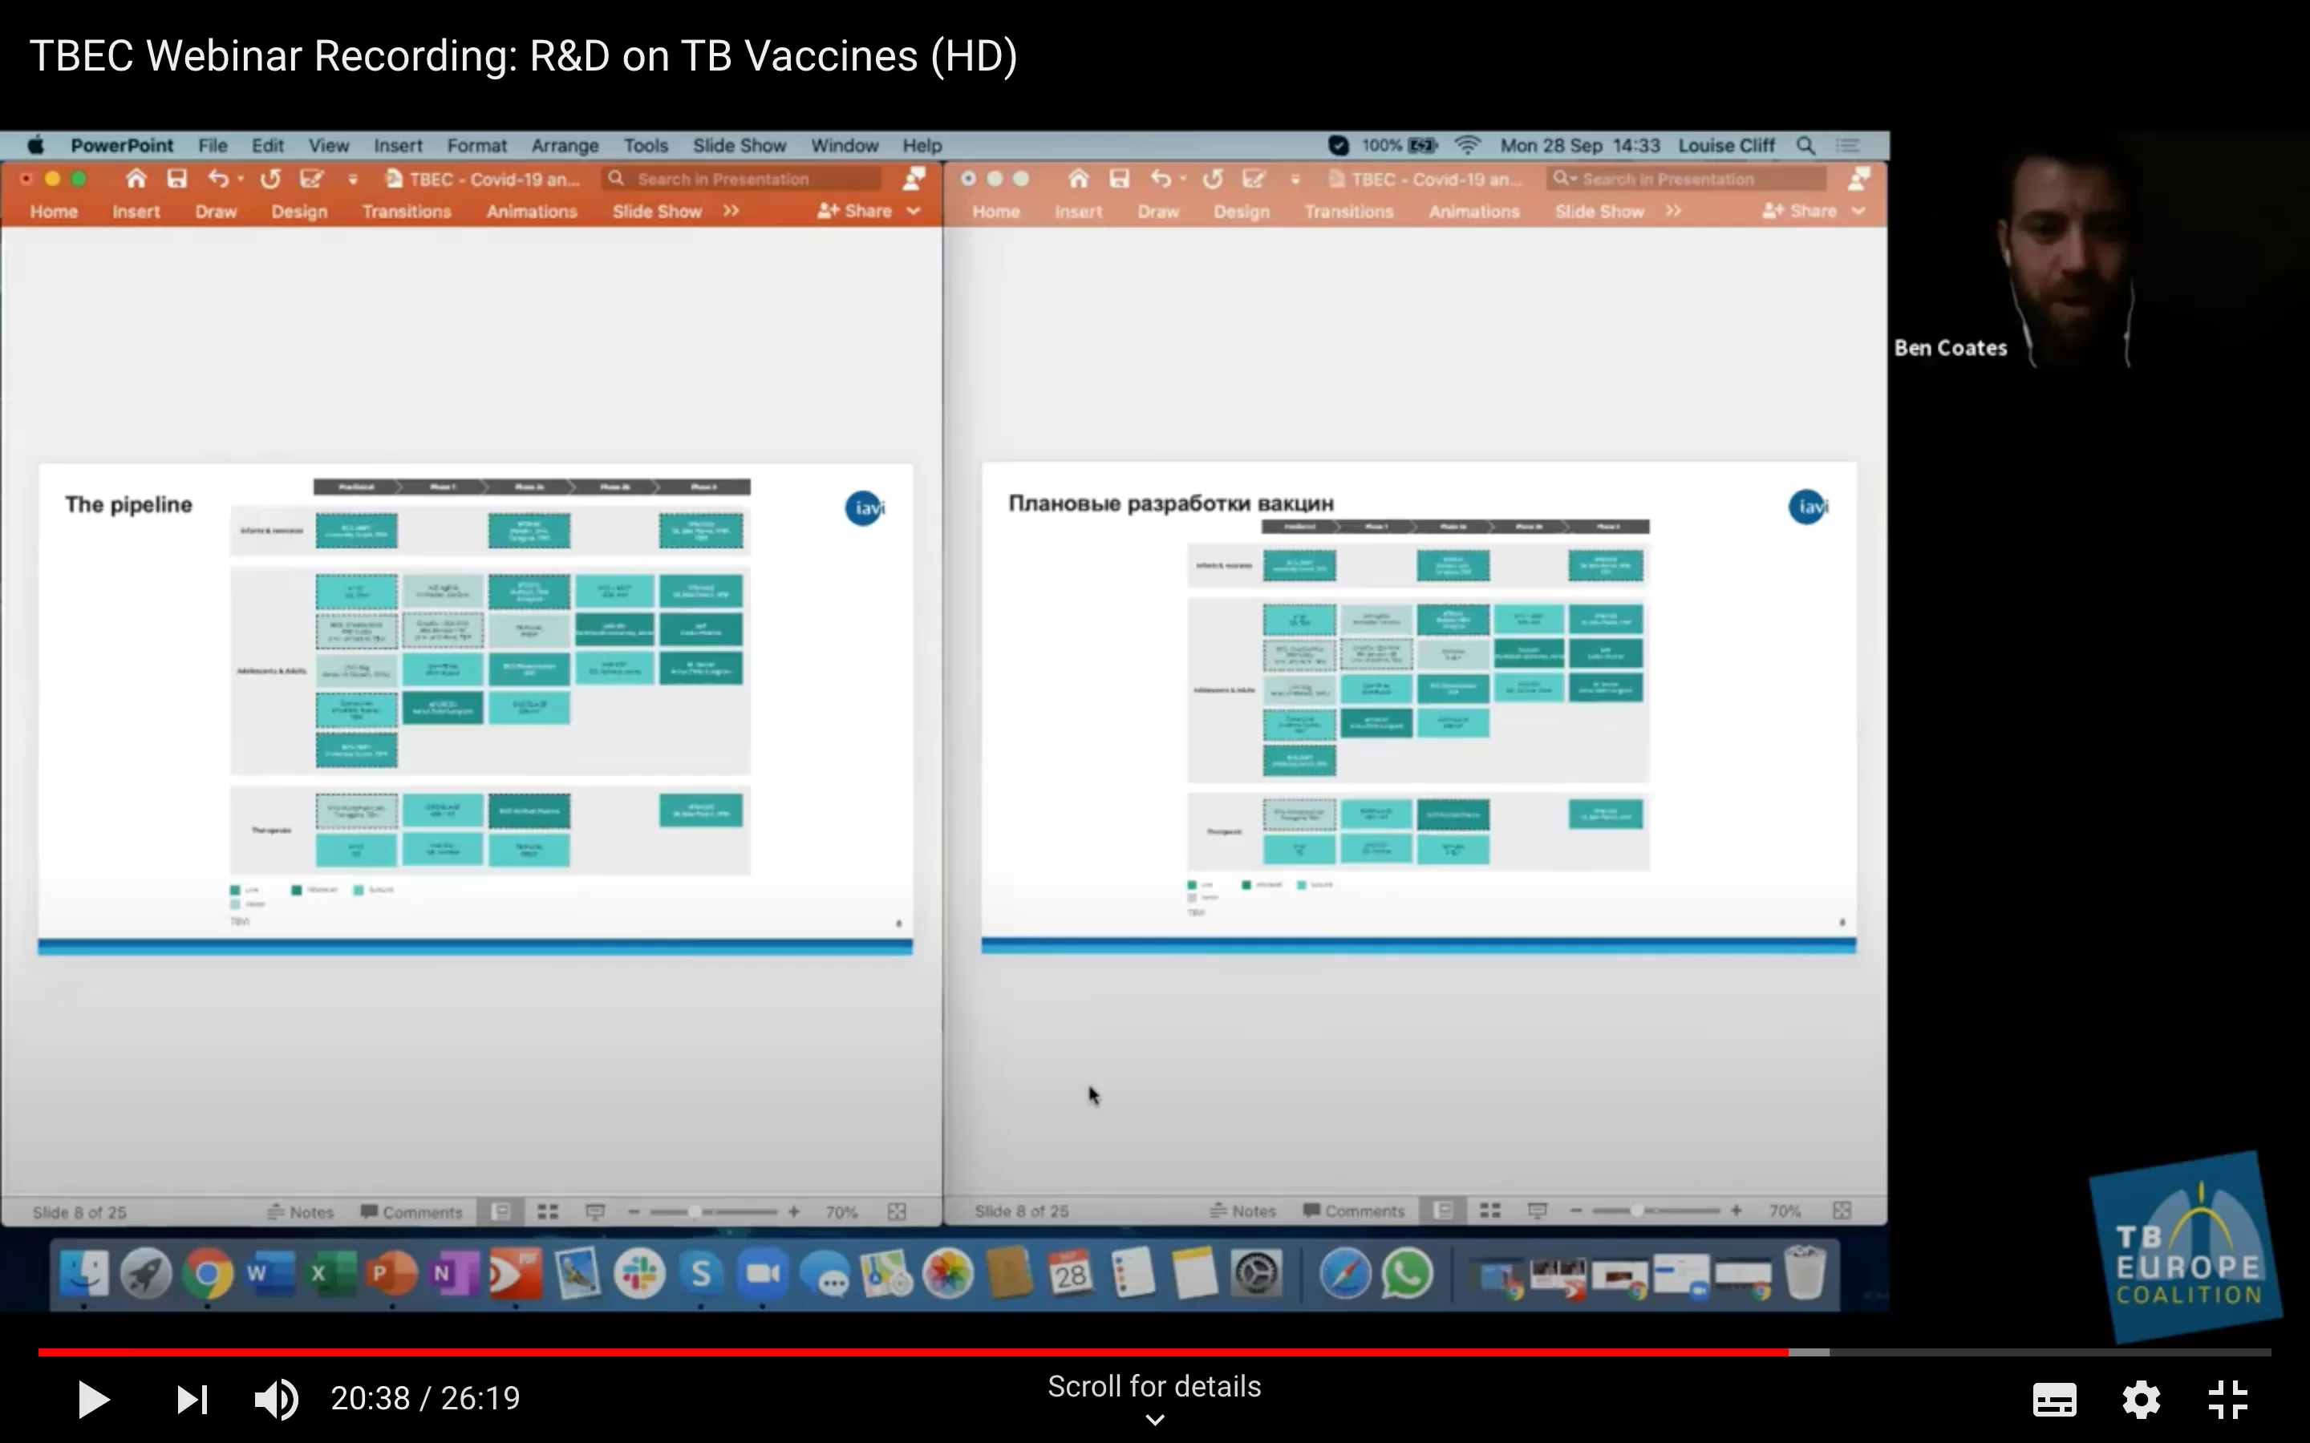Open Comments in right window status bar
The width and height of the screenshot is (2310, 1443).
(1354, 1211)
